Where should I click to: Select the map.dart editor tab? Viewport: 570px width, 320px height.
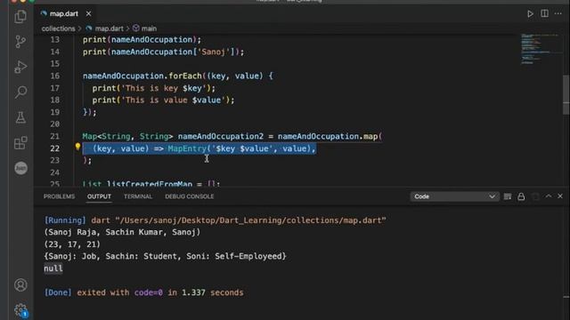[x=63, y=14]
